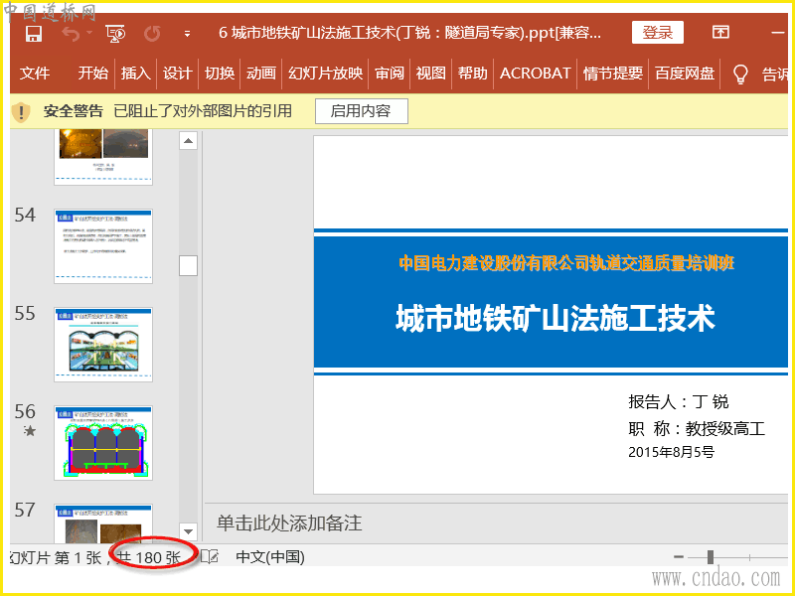
Task: Open the 百度网盘 tab
Action: pyautogui.click(x=685, y=74)
